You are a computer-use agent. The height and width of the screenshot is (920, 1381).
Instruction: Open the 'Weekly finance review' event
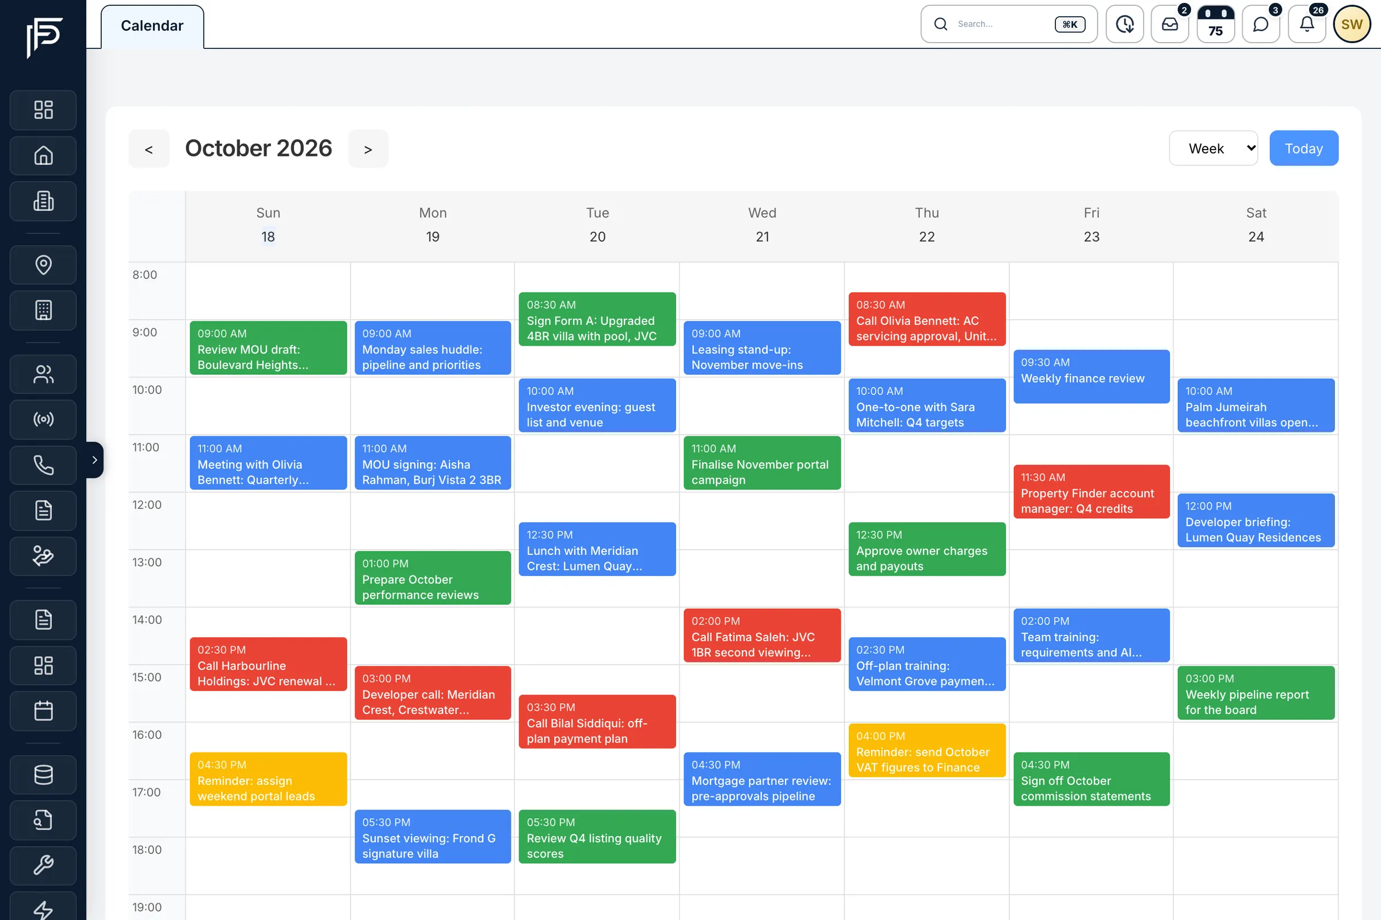(1091, 377)
